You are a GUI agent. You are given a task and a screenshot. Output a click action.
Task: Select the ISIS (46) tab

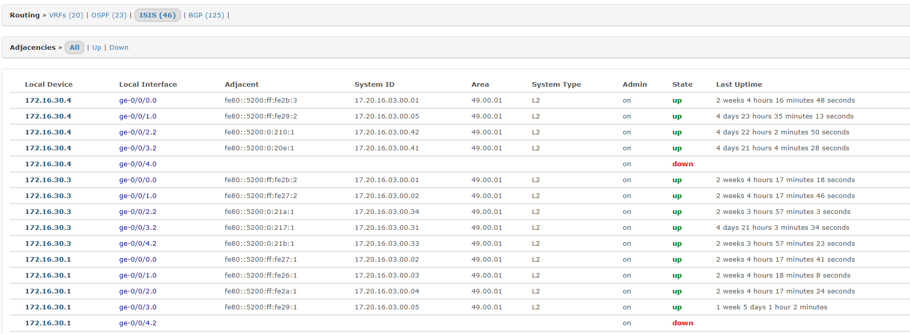click(x=157, y=15)
